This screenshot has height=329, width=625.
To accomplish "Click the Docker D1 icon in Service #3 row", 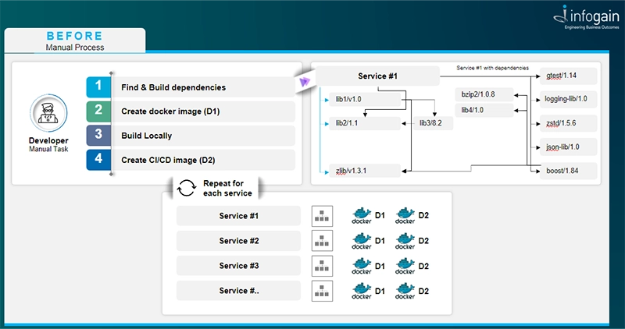I will (362, 266).
